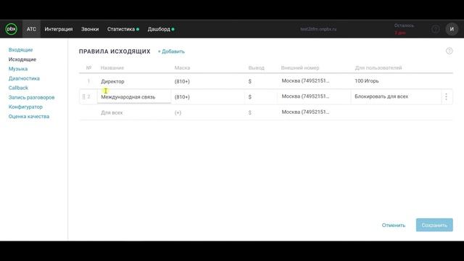Click the Осталось days remaining indicator
The image size is (464, 261).
click(x=404, y=29)
